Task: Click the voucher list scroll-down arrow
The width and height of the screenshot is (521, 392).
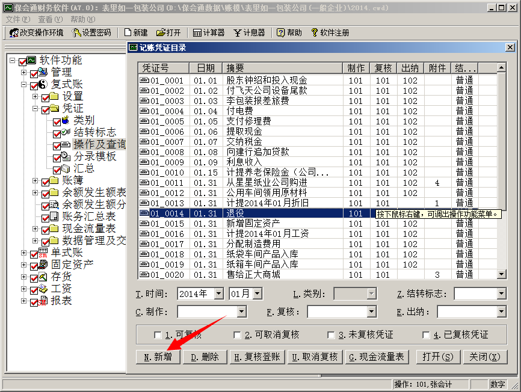Action: [502, 274]
